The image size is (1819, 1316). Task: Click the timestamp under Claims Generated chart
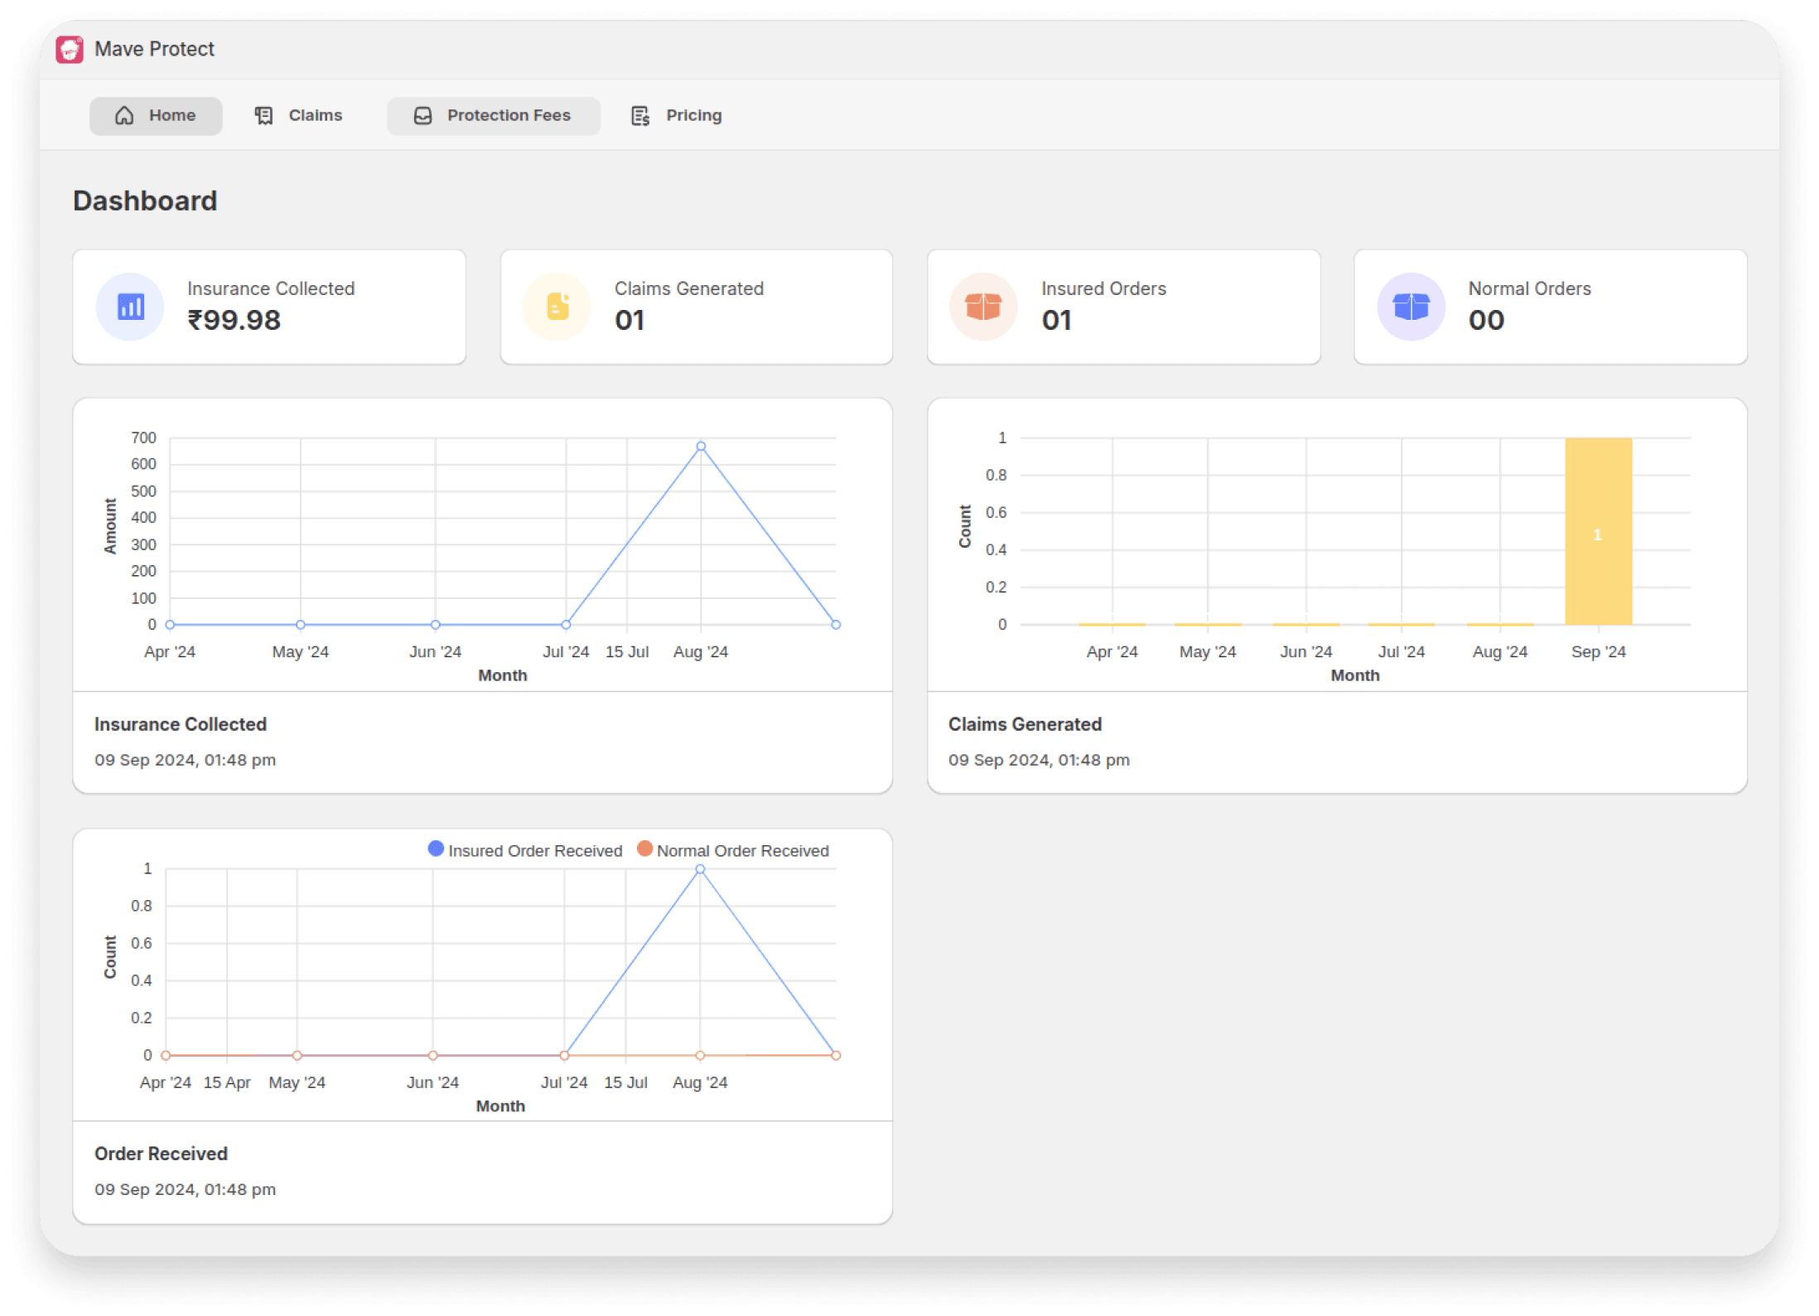click(1039, 760)
